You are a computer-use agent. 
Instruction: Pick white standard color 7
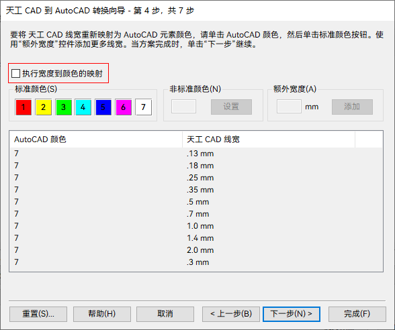tap(144, 107)
